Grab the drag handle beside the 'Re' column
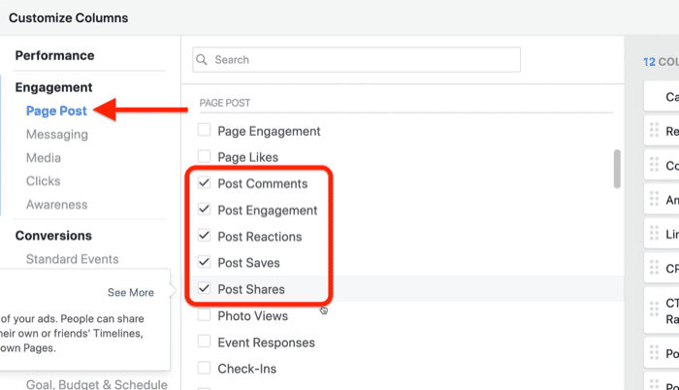 coord(653,131)
